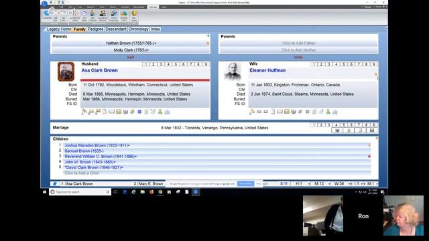The height and width of the screenshot is (241, 429).
Task: Click 'Click to Add Mother' for wife
Action: [x=298, y=50]
